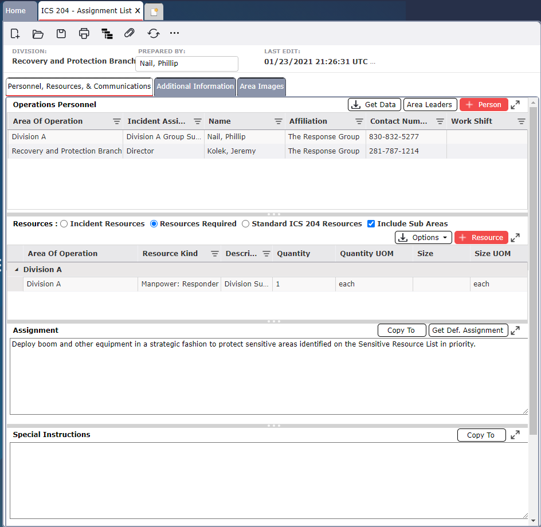Viewport: 541px width, 527px height.
Task: Switch to the Additional Information tab
Action: (195, 86)
